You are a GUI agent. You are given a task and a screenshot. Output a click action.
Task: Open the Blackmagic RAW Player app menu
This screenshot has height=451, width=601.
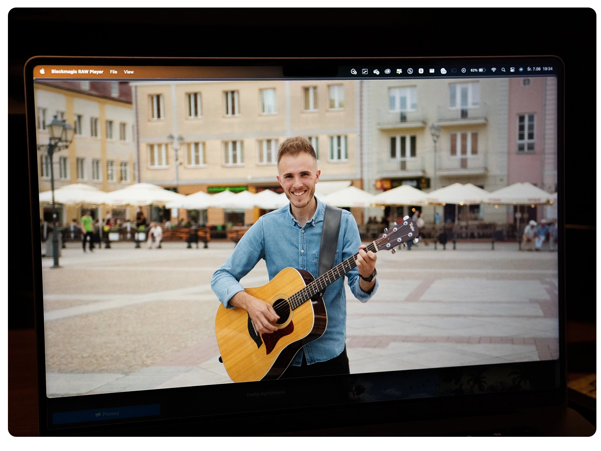click(x=77, y=71)
